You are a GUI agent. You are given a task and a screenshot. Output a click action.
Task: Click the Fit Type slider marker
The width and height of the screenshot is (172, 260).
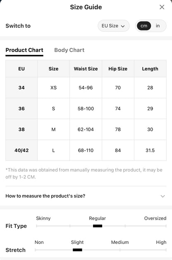point(98,226)
